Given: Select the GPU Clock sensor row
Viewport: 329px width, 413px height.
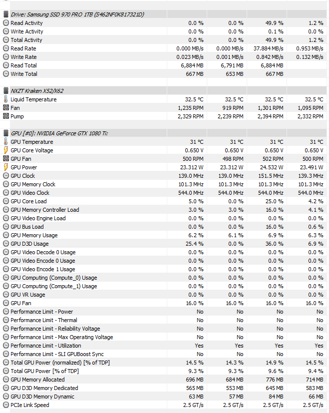Looking at the screenshot, I should 164,176.
